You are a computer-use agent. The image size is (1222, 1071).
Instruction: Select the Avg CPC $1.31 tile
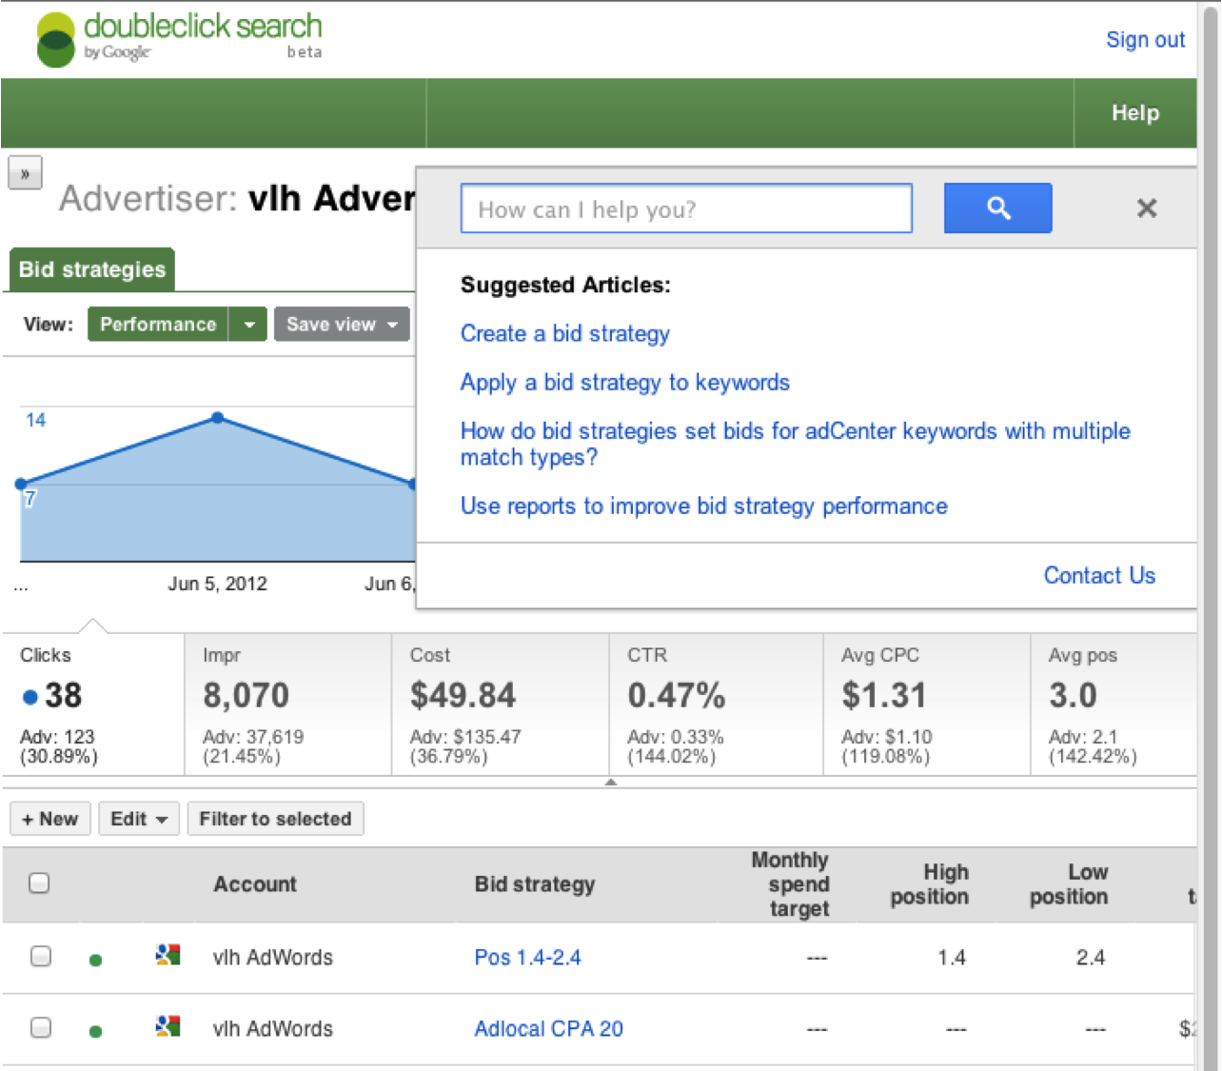[x=926, y=704]
